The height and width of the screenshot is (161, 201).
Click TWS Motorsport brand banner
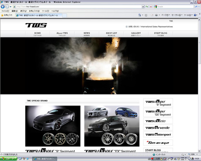pyautogui.click(x=158, y=134)
